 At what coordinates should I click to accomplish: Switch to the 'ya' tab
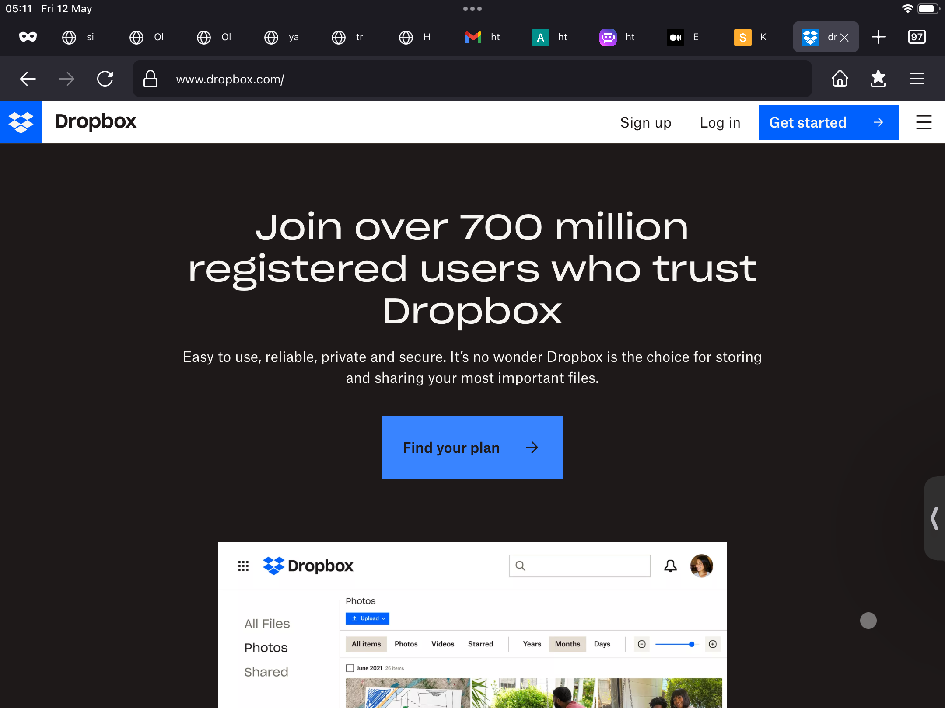pyautogui.click(x=281, y=37)
